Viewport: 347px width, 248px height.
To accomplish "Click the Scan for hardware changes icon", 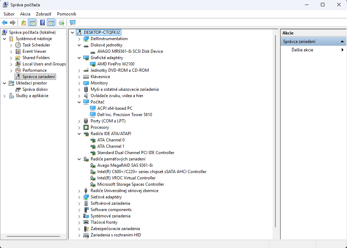I will tap(61, 22).
